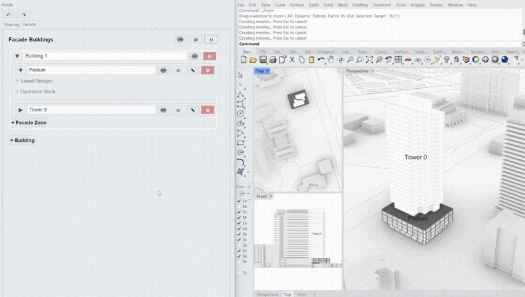Click the color wheel Properties icon
Viewport: 525px width, 297px height.
(476, 59)
